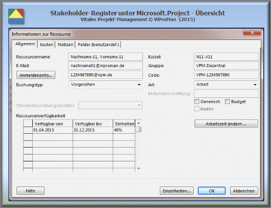
Task: Select the cell 31.12.2015
Action: tap(93, 130)
